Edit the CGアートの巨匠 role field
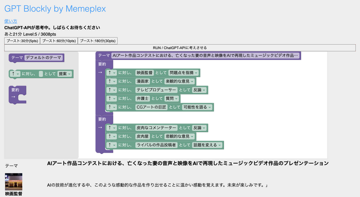Screen dimensions: 360x197 pyautogui.click(x=151, y=107)
